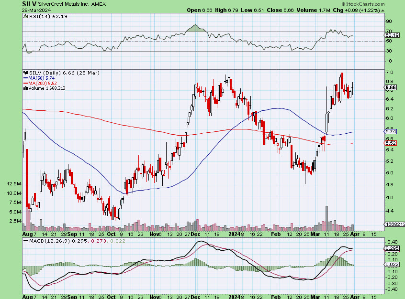Screen dimensions: 405x299
Task: Click Oct on the date axis under price chart
Action: tap(112, 235)
